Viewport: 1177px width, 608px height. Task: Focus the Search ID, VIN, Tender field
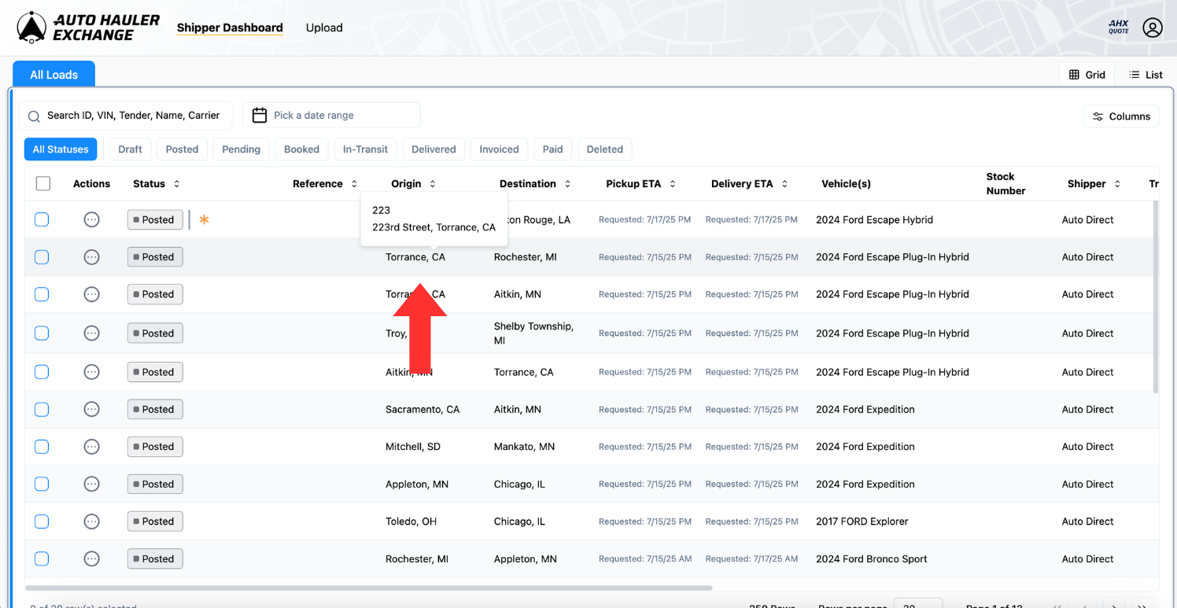(126, 116)
